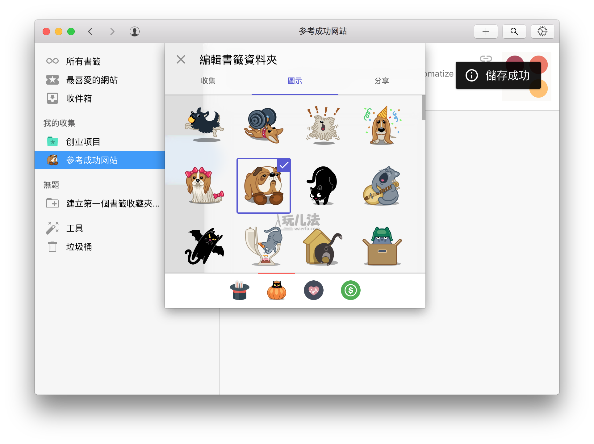
Task: Open the green dollar icon category
Action: [x=351, y=290]
